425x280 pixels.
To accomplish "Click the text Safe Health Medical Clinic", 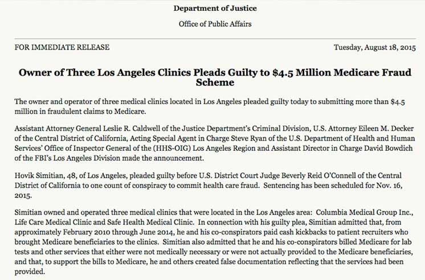I will [150, 223].
